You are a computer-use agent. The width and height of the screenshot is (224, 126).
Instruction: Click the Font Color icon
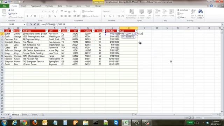click(55, 16)
